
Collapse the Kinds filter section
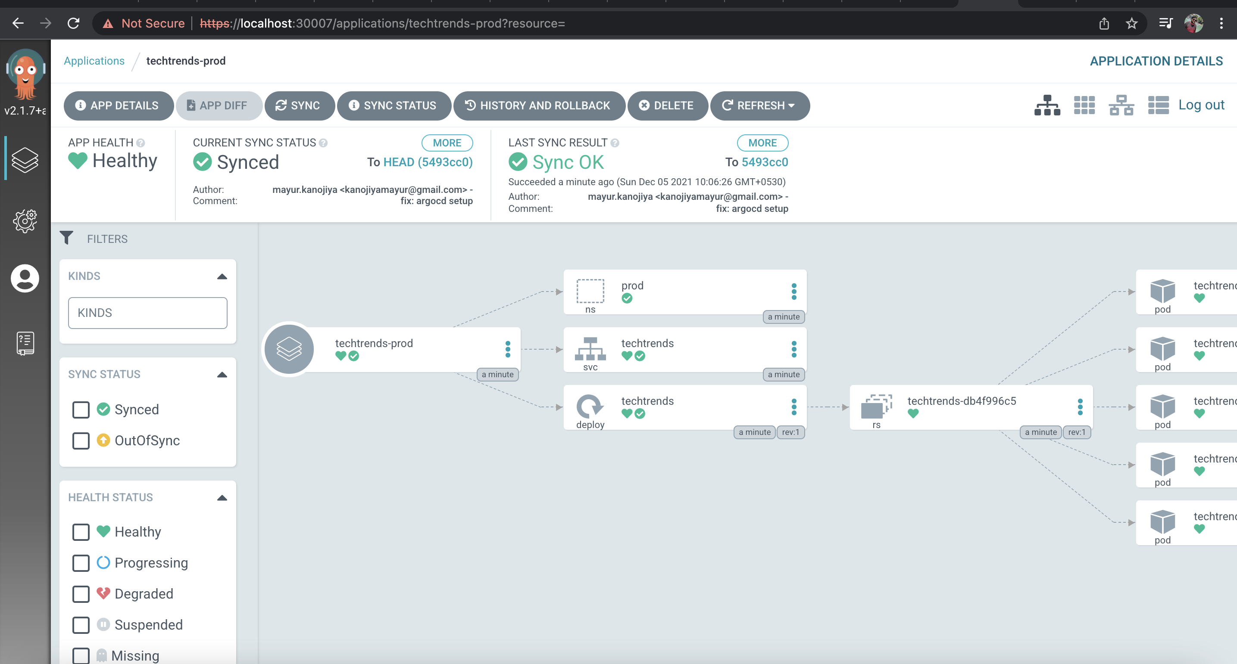pyautogui.click(x=222, y=276)
